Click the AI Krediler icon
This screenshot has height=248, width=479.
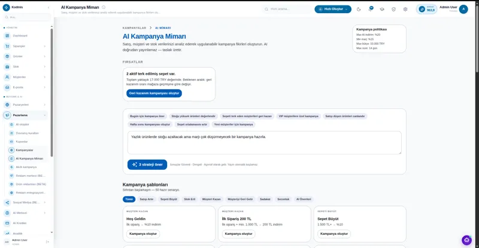(7, 223)
